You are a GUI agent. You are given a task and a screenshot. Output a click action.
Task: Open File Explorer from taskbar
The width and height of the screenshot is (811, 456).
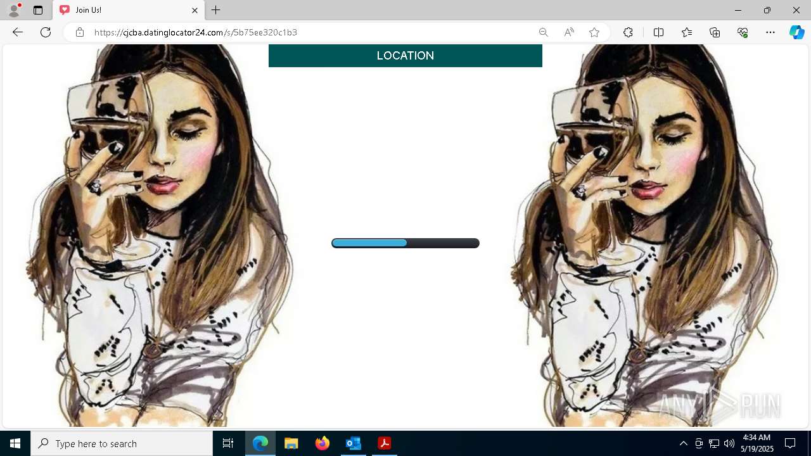(291, 443)
